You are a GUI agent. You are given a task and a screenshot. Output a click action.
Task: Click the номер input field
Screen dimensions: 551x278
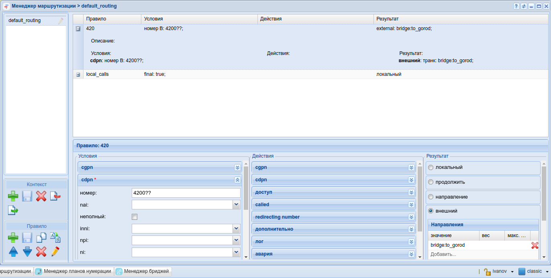(x=186, y=193)
